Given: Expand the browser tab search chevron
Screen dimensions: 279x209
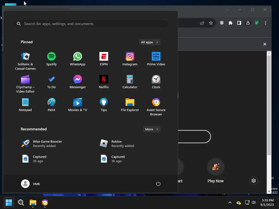Looking at the screenshot, I should click(x=228, y=10).
